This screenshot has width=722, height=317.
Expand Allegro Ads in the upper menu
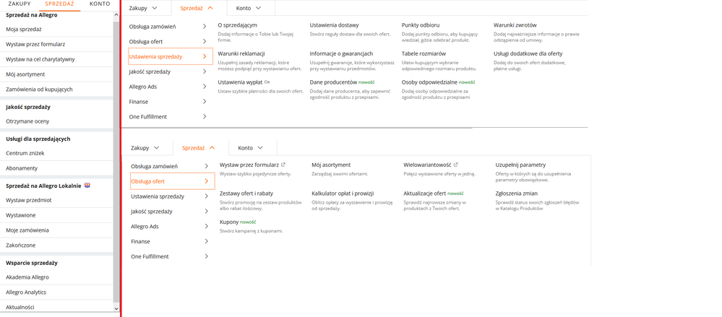point(168,87)
